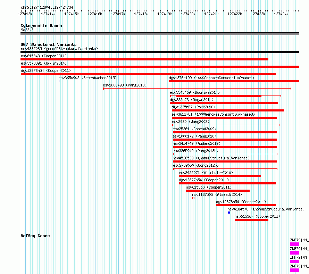The width and height of the screenshot is (309, 274).
Task: Click the red dgv12878n54 variant bar
Action: 246,205
